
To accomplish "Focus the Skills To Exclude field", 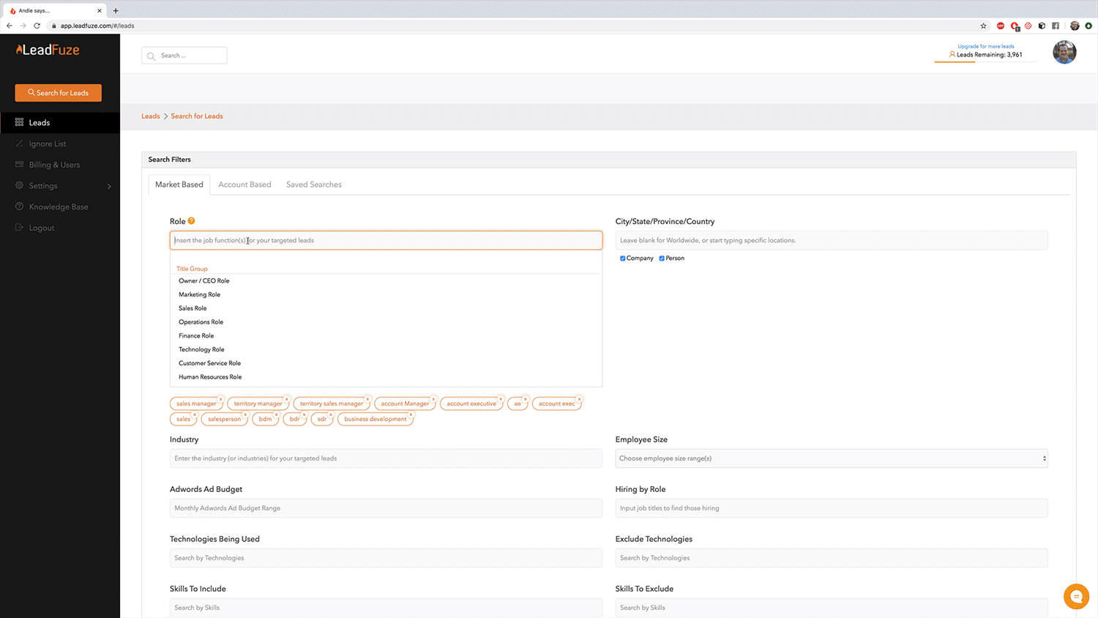I will [x=832, y=608].
